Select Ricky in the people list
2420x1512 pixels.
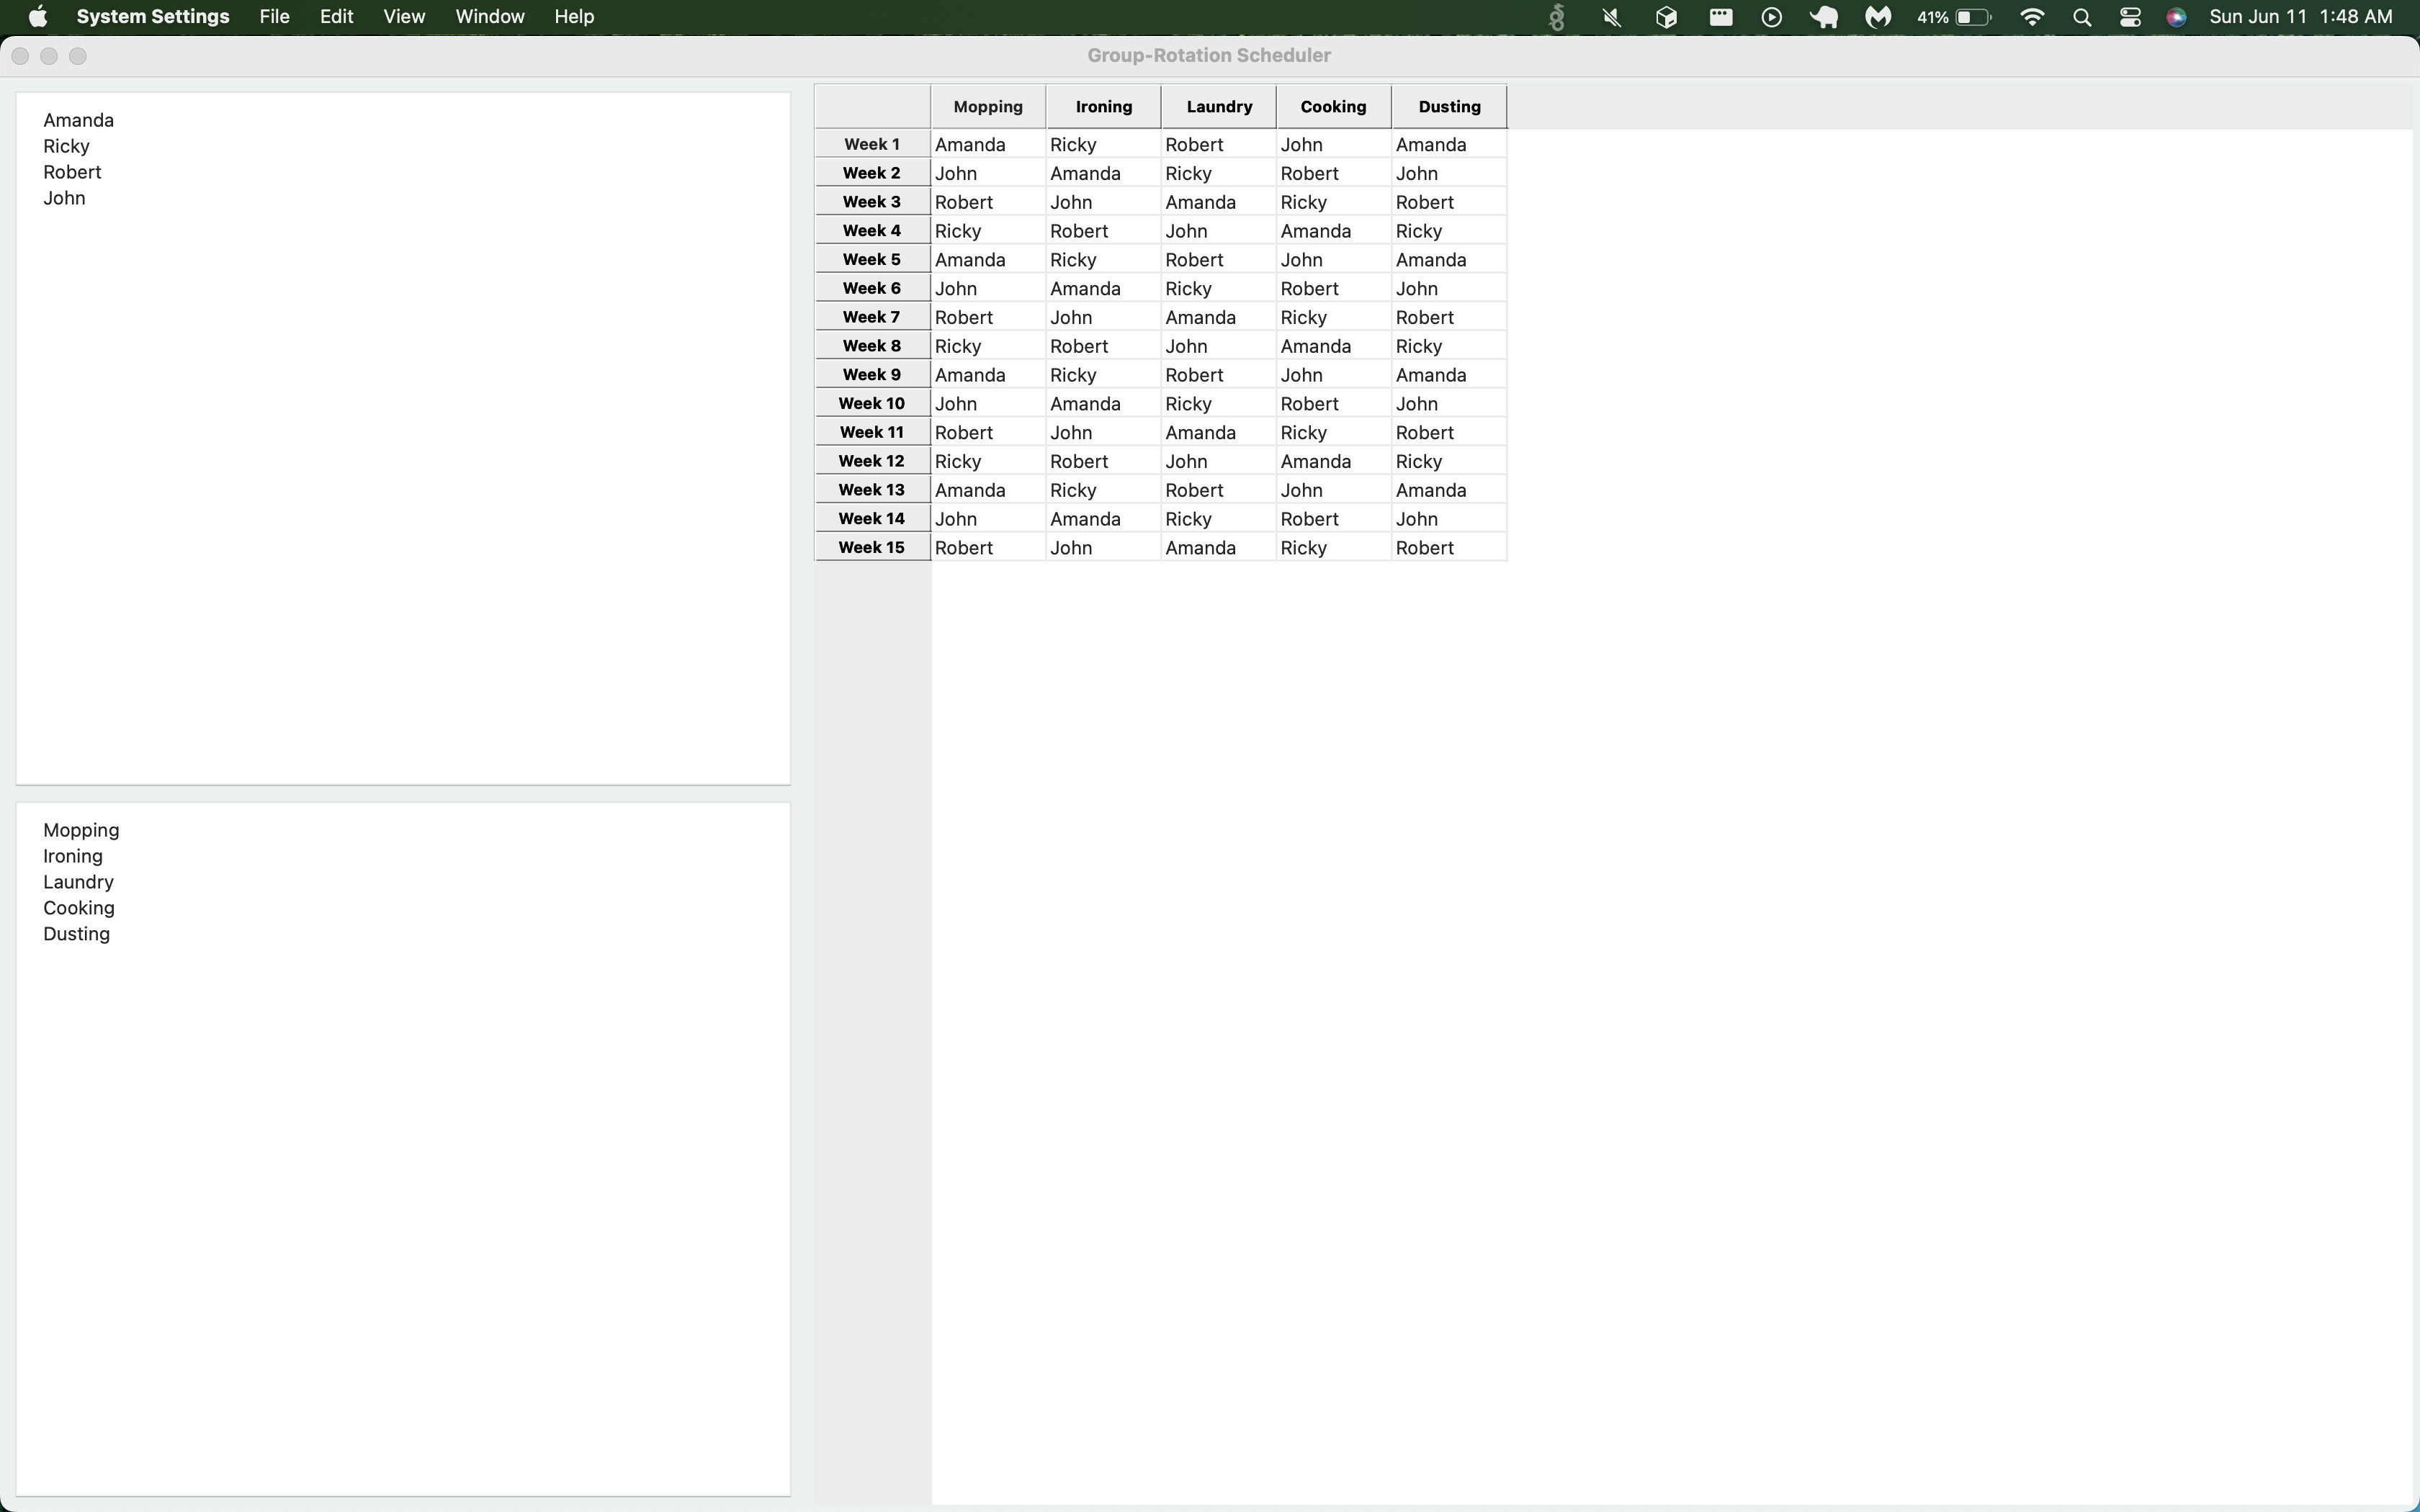(x=66, y=146)
